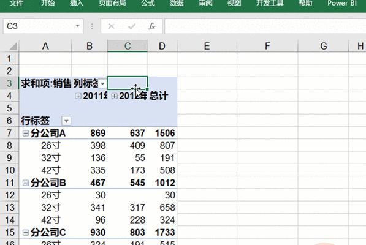The width and height of the screenshot is (366, 245).
Task: Select cell with value 96
Action: tap(90, 220)
